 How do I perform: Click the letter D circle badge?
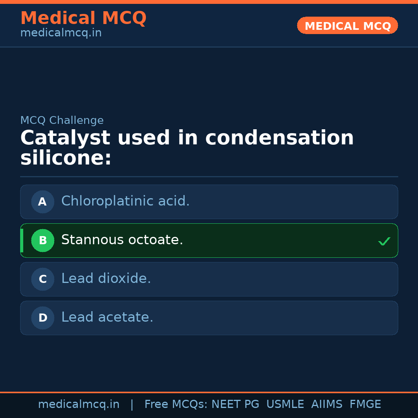tap(43, 318)
